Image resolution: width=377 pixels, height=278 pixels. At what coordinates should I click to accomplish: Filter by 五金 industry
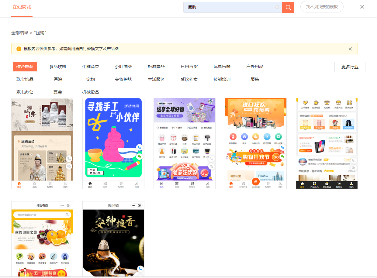pos(58,92)
